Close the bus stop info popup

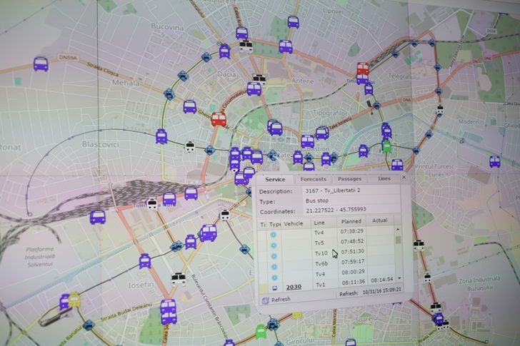(x=404, y=178)
